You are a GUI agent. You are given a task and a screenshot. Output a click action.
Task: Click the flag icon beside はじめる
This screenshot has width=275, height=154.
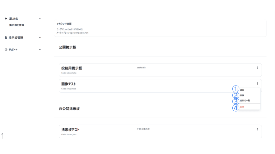tap(6, 19)
